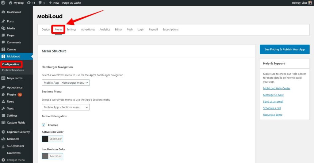Click the Plugins update count badge
This screenshot has width=314, height=163.
[x=20, y=95]
